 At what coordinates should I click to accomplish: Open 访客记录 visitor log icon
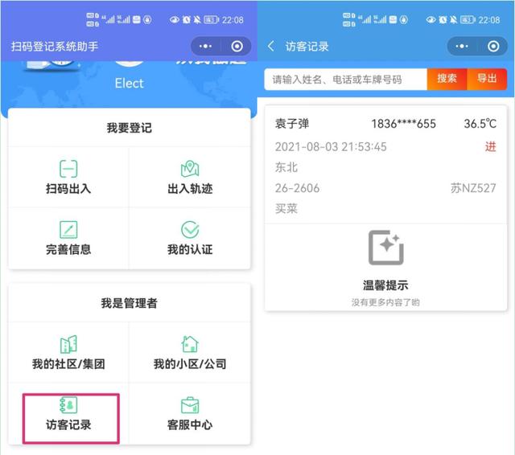(68, 404)
